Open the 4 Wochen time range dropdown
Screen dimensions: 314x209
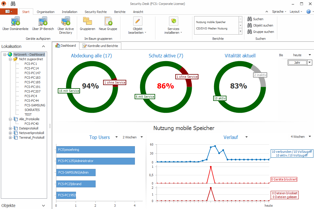coord(310,137)
